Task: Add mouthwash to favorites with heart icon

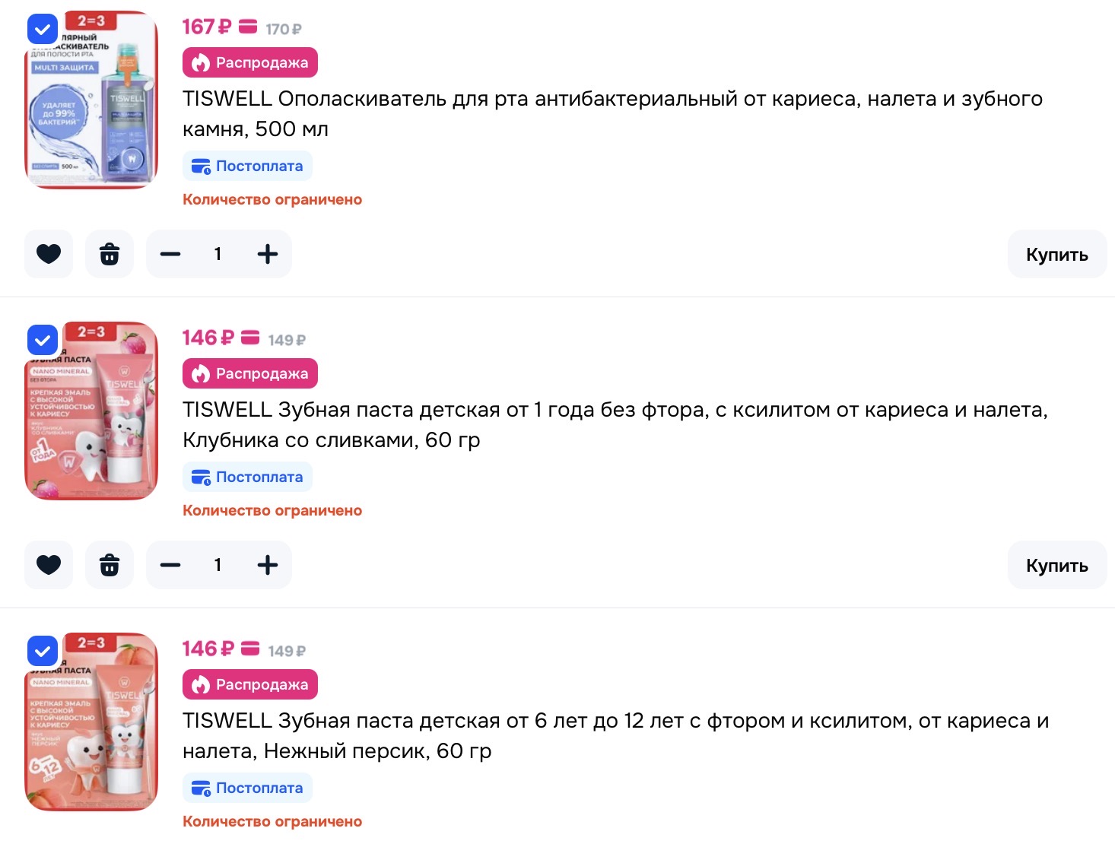Action: pos(49,254)
